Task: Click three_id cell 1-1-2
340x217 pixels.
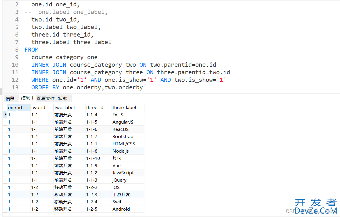Action: (99, 173)
